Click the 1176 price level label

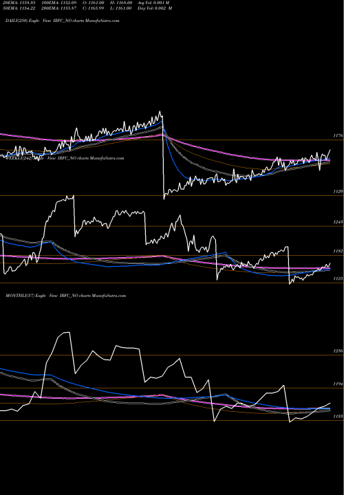pos(338,135)
